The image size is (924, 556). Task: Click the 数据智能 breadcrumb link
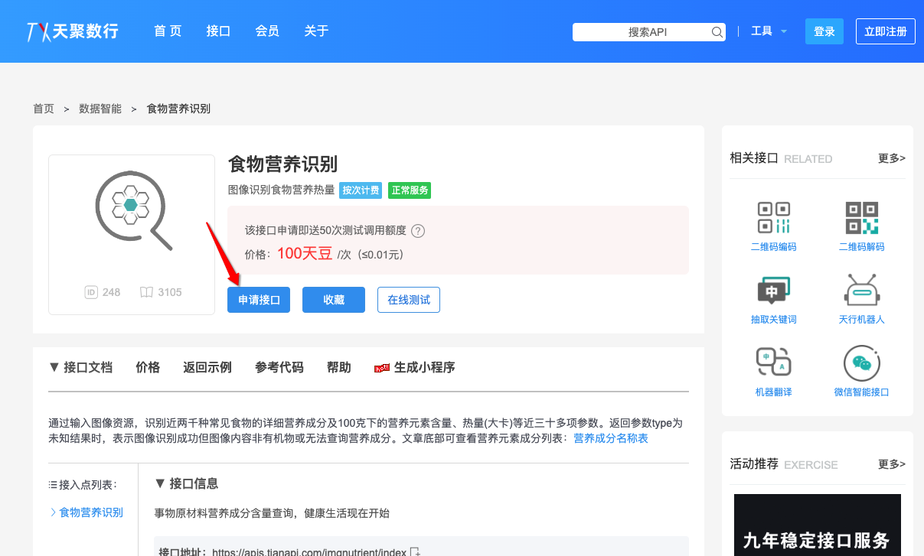[100, 109]
